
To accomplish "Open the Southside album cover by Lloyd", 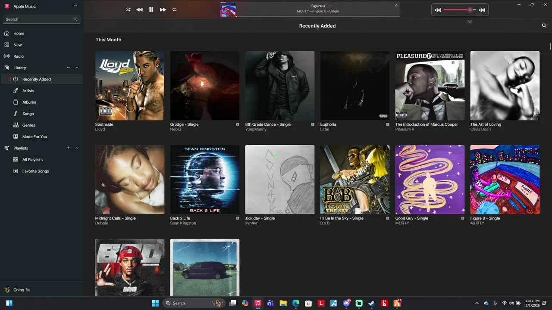I will (x=130, y=86).
